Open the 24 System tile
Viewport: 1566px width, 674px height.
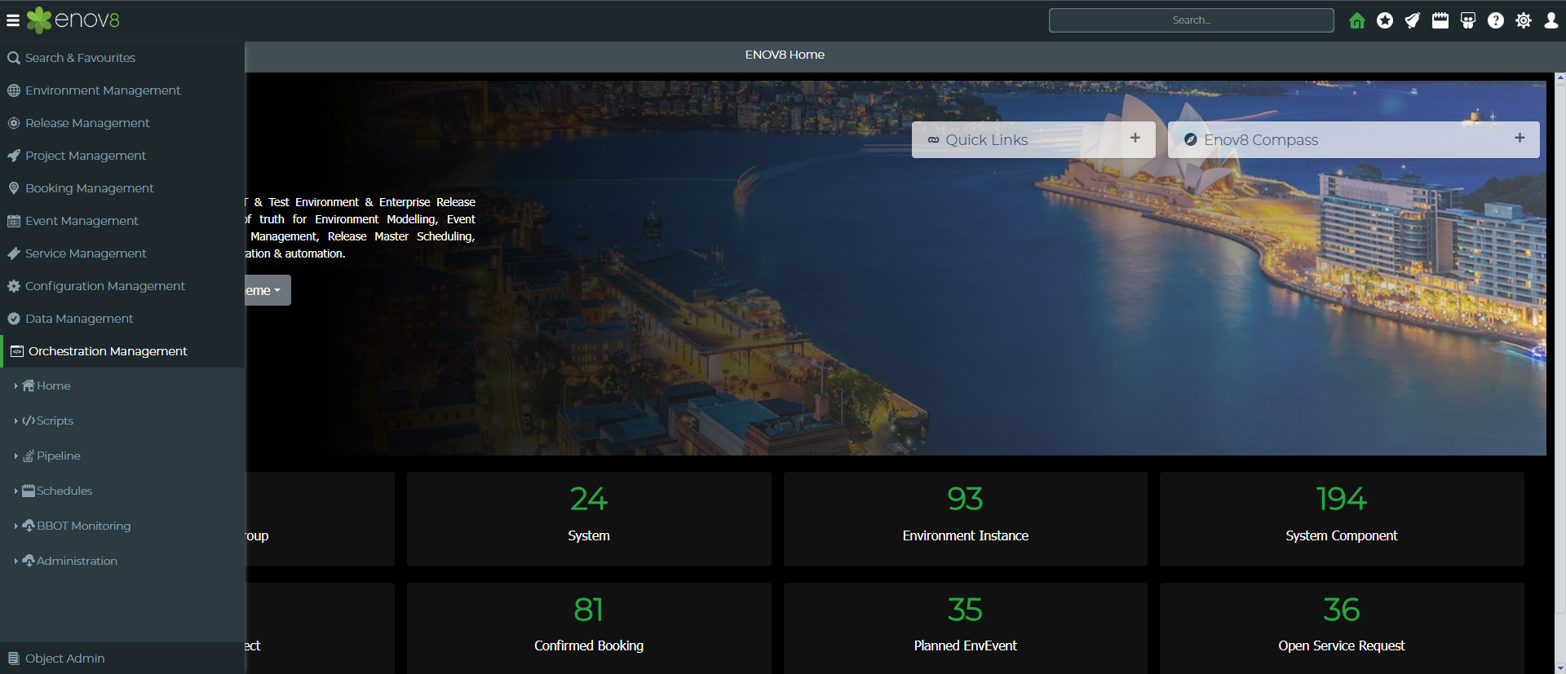[589, 519]
